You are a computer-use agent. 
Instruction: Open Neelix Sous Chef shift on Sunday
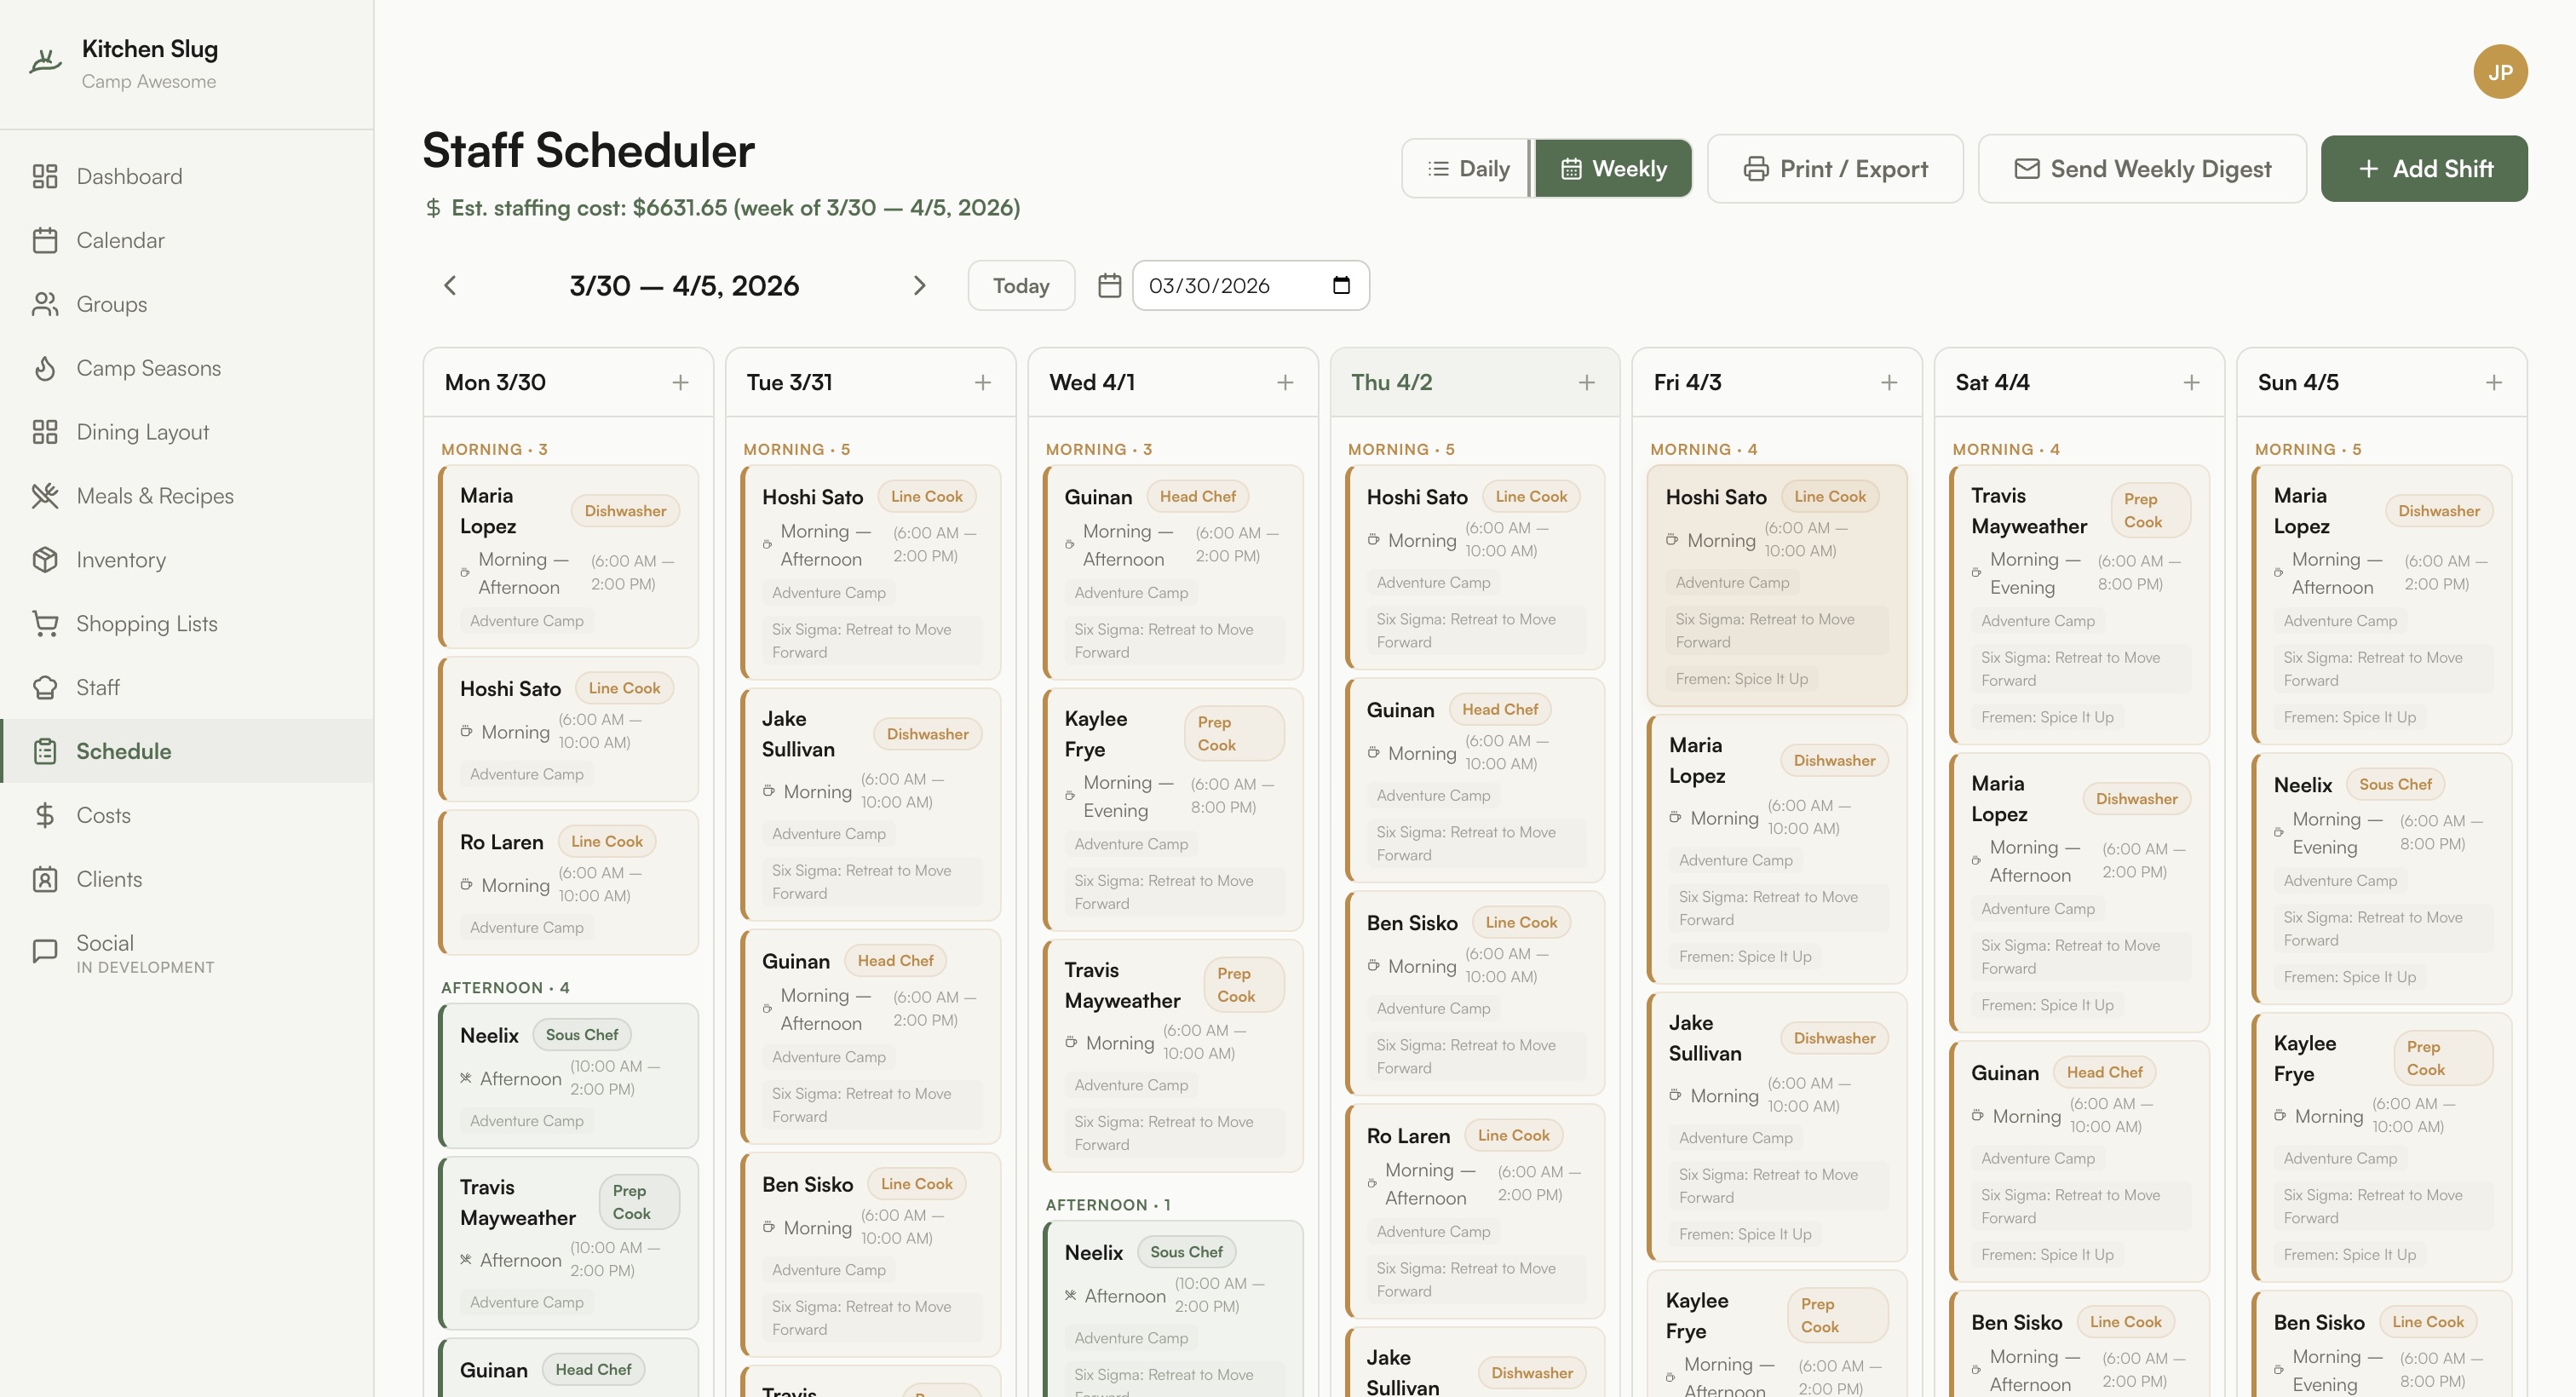(2382, 879)
